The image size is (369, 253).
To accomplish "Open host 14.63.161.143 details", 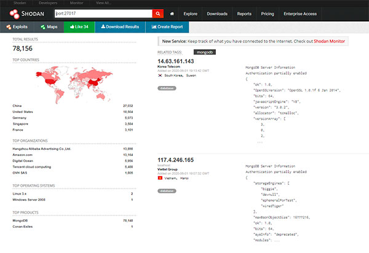I will [x=176, y=61].
